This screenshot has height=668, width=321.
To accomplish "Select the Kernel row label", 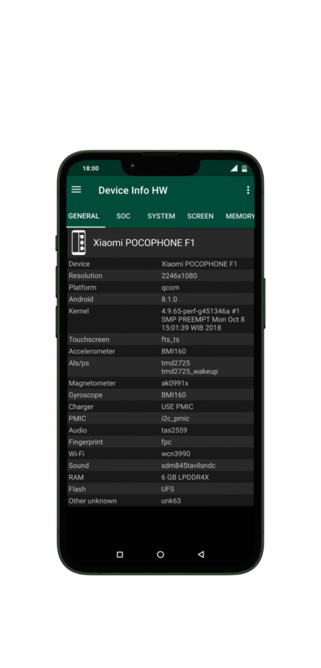I will [x=79, y=311].
